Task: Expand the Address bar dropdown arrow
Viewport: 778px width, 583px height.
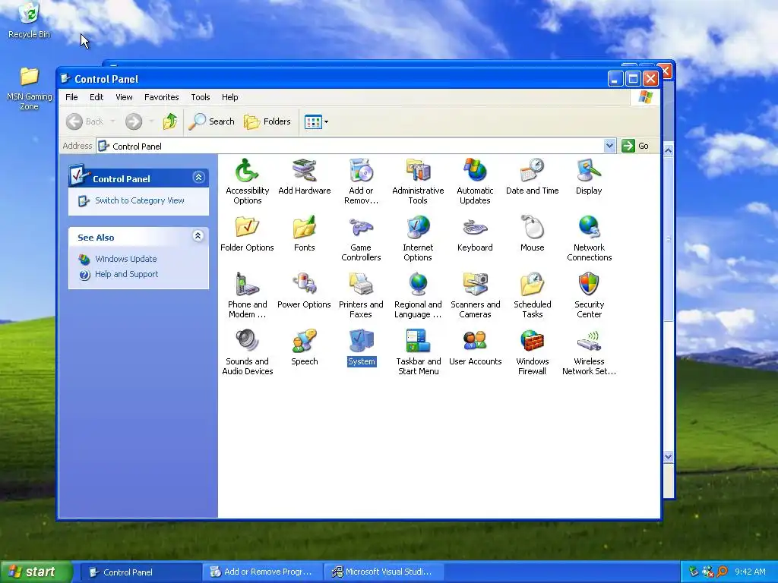Action: (610, 146)
